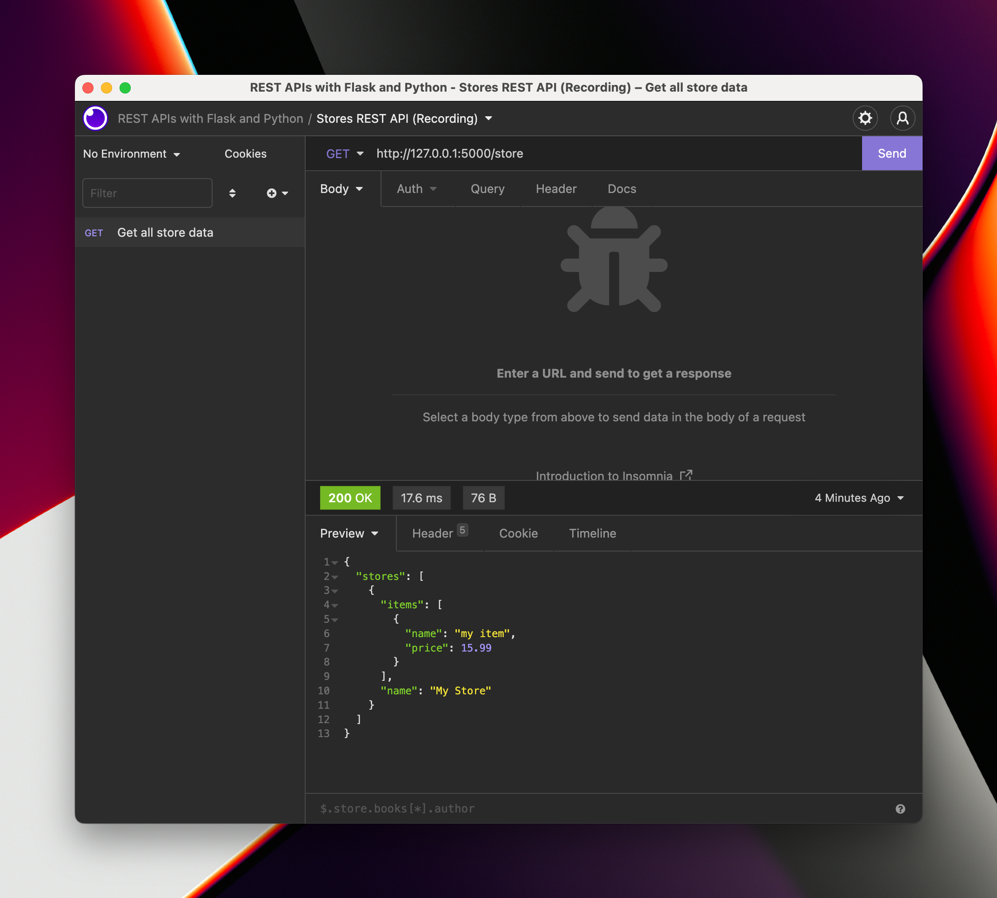Click the header count badge 5
The image size is (997, 898).
(x=462, y=530)
